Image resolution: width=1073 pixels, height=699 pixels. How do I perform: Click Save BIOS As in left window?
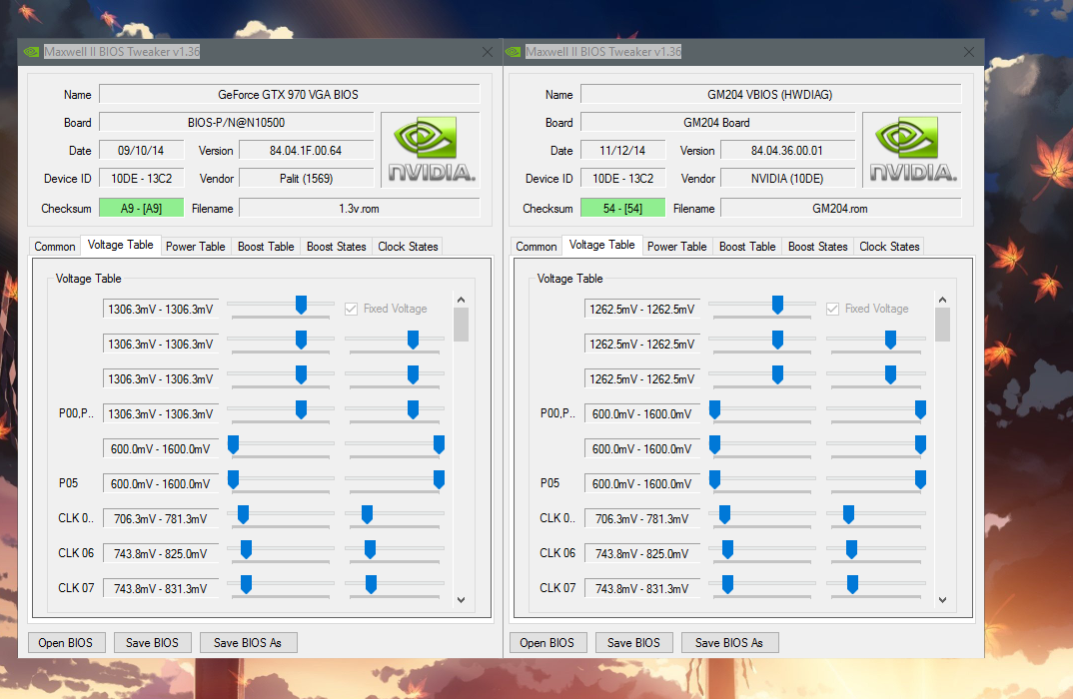(248, 643)
